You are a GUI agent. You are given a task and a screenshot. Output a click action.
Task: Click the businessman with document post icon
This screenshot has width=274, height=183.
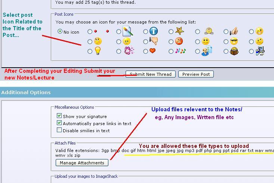pyautogui.click(x=207, y=51)
